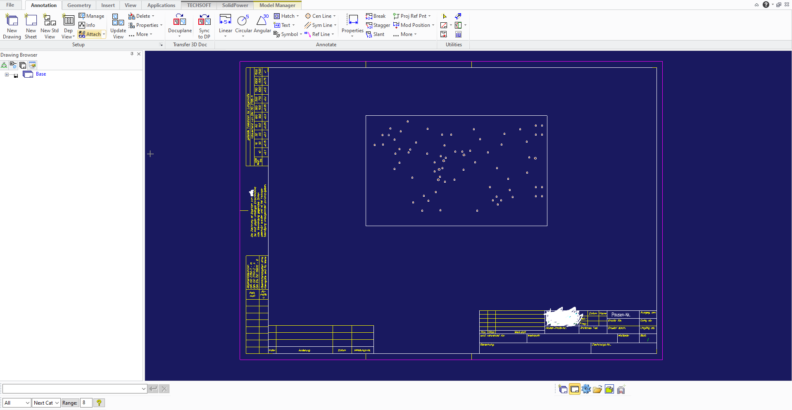Viewport: 792px width, 410px height.
Task: Expand the Base node in Drawing Browser
Action: (7, 74)
